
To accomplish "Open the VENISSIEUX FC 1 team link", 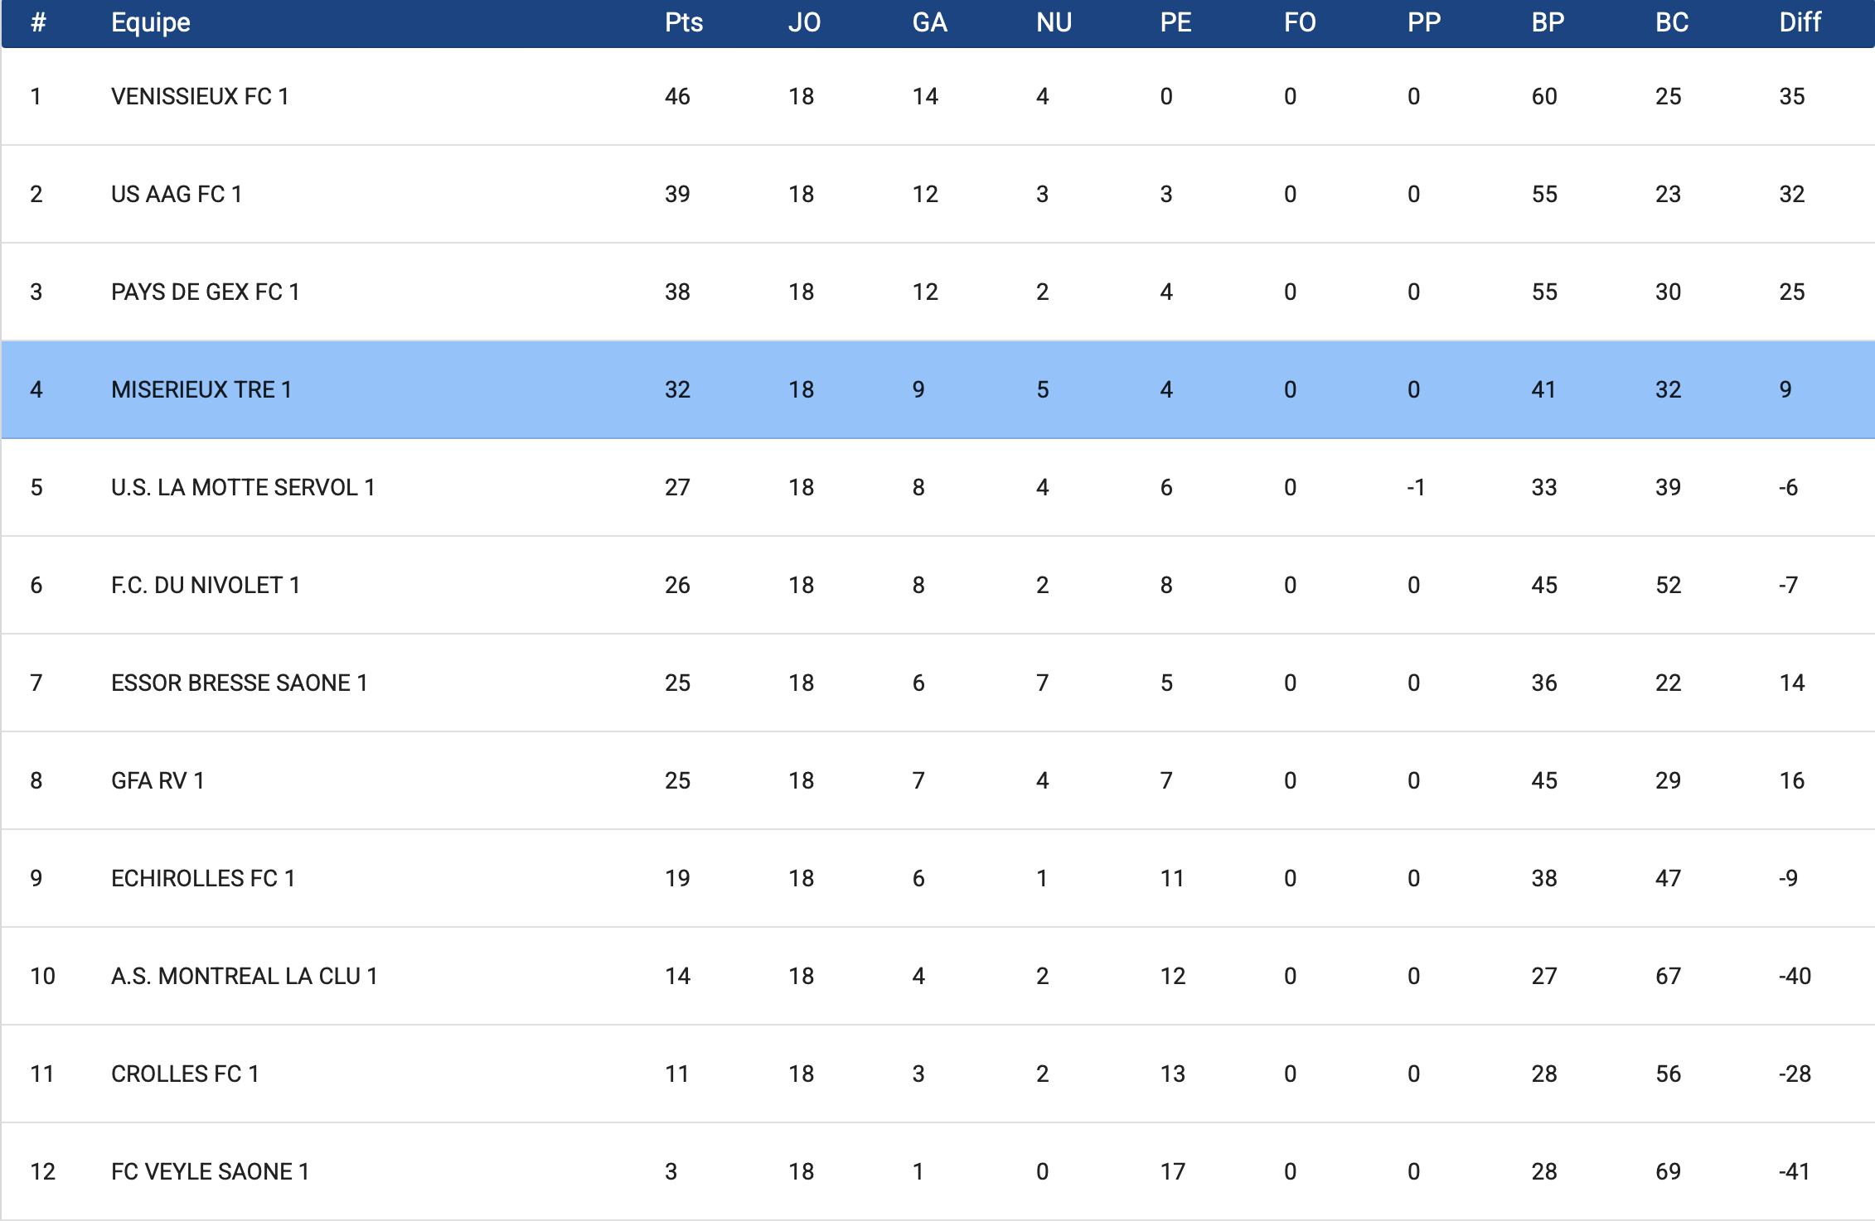I will click(x=200, y=97).
